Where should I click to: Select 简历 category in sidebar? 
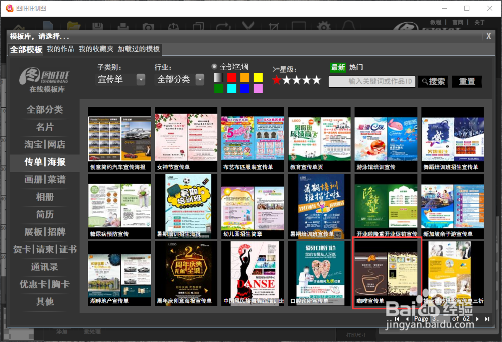pos(45,214)
